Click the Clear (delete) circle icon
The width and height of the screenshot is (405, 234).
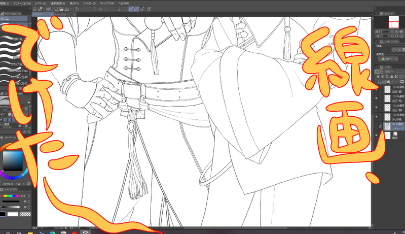(x=89, y=9)
